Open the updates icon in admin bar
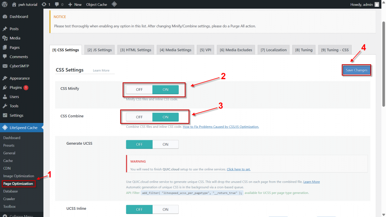The image size is (386, 217). point(44,4)
